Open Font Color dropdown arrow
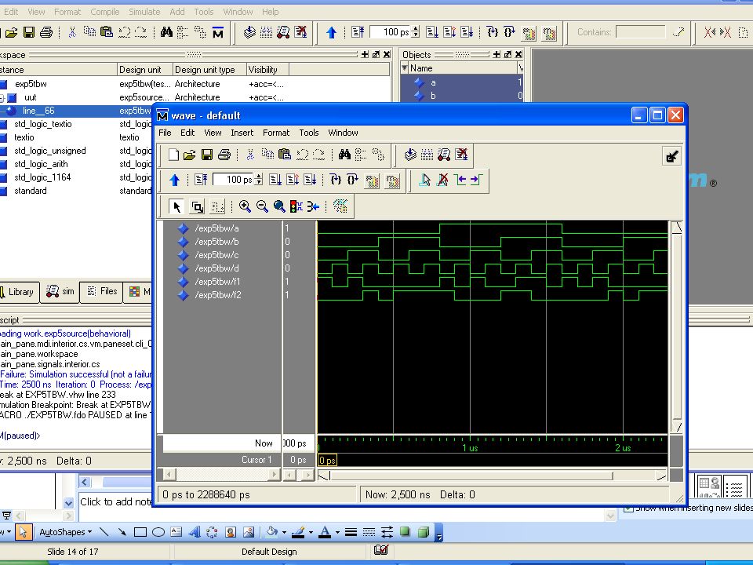Screen dimensions: 753x565 click(x=337, y=532)
